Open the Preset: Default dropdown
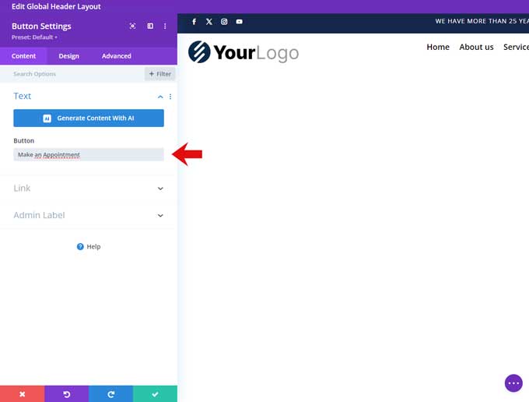The width and height of the screenshot is (529, 402). coord(34,37)
